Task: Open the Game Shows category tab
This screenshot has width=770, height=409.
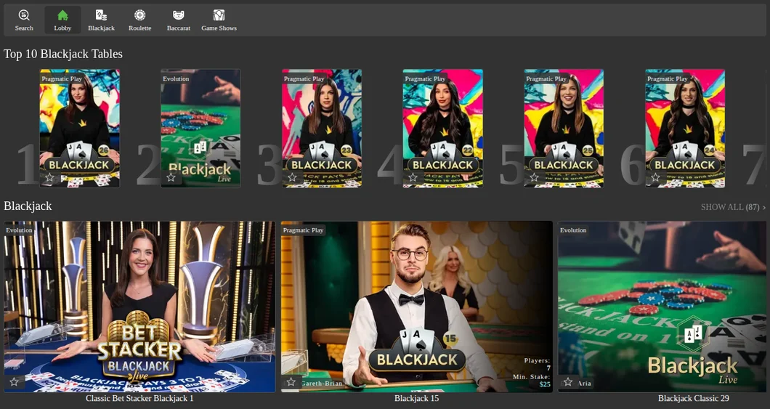Action: pos(219,20)
